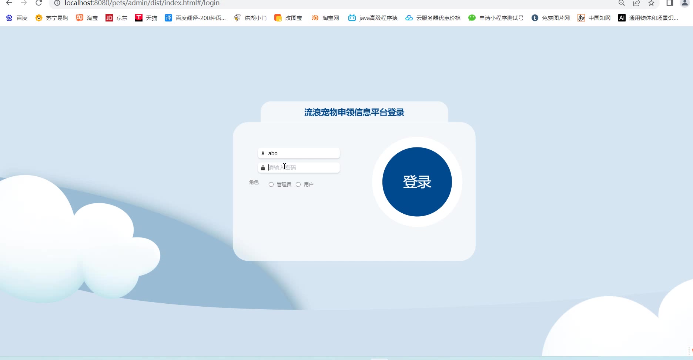Open the 天猫 bookmark
This screenshot has height=360, width=693.
(x=146, y=18)
